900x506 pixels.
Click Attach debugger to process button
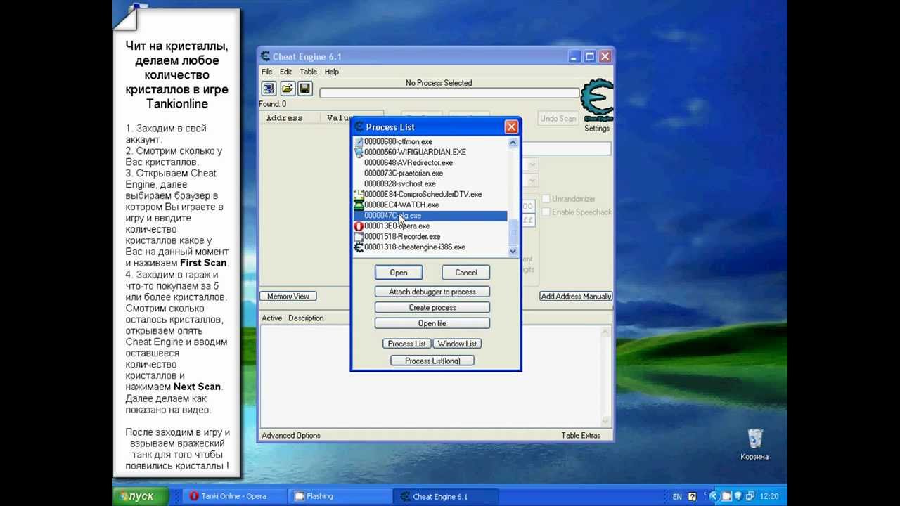tap(432, 292)
